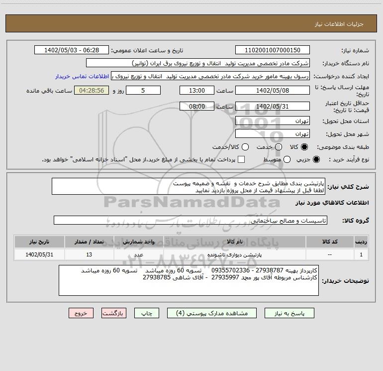Click the request creator field رسول بهینه
383x371 pixels.
[210, 76]
